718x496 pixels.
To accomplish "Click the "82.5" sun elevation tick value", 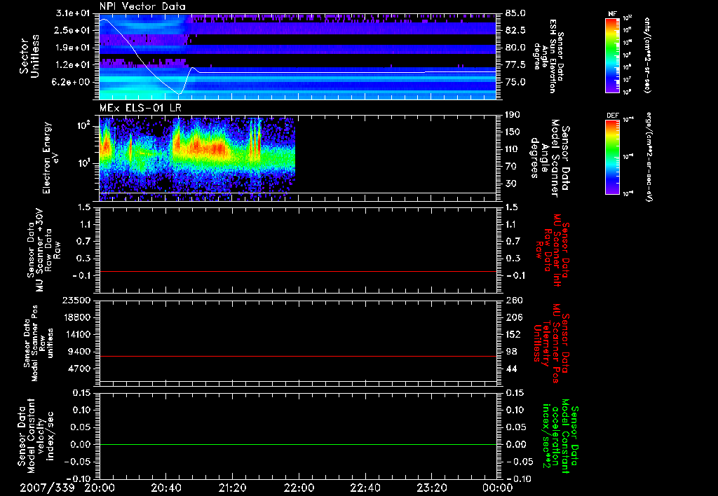I will click(515, 30).
